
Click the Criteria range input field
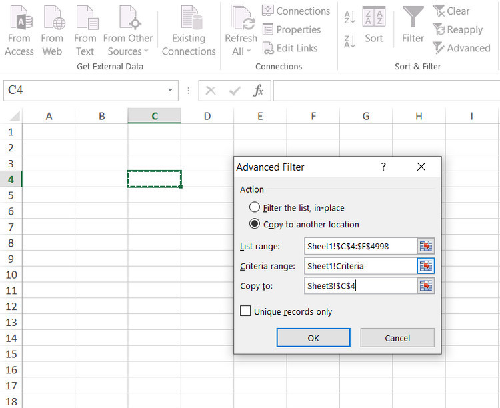(361, 266)
